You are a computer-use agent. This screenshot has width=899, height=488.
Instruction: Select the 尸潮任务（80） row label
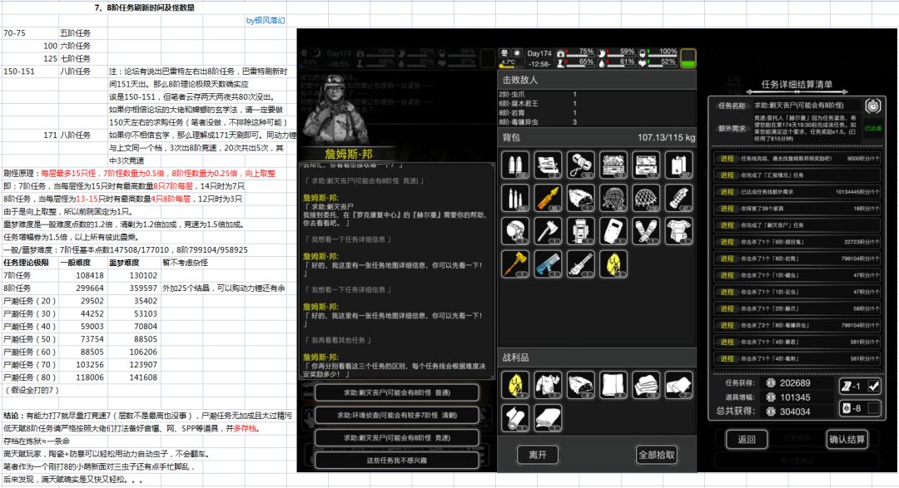point(30,377)
